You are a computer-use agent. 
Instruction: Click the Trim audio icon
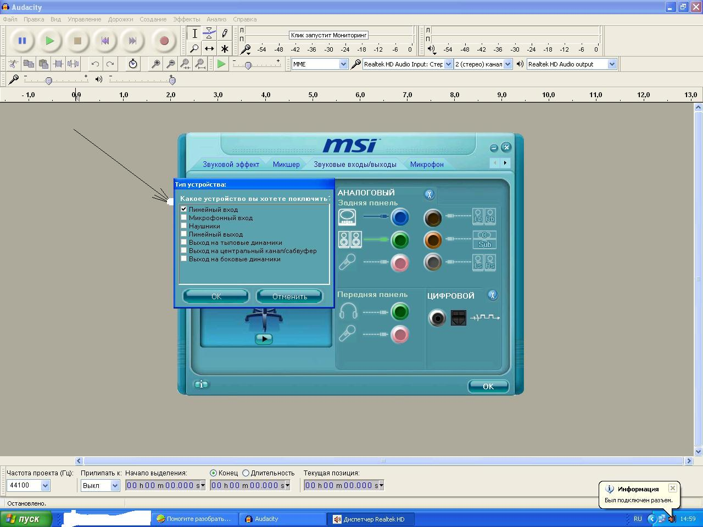[58, 64]
